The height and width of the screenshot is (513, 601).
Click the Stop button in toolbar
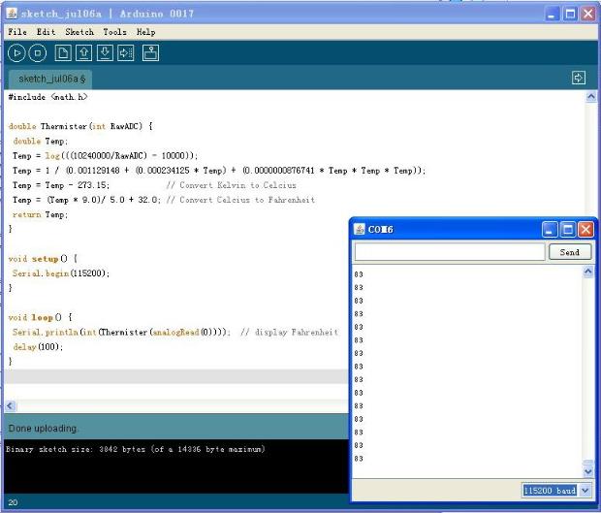(38, 53)
